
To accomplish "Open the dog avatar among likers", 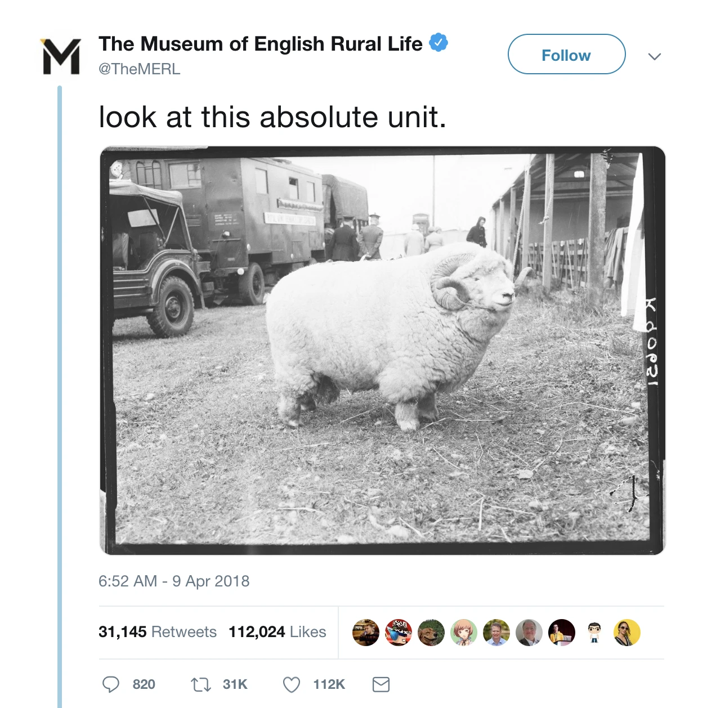I will point(431,633).
